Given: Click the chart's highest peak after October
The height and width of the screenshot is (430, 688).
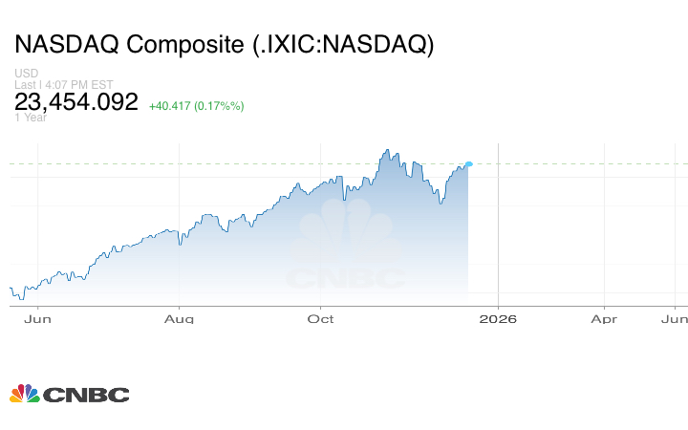Looking at the screenshot, I should tap(387, 150).
